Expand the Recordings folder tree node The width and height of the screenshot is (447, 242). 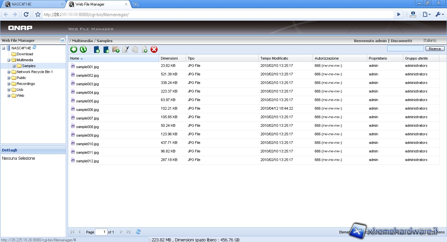(9, 84)
